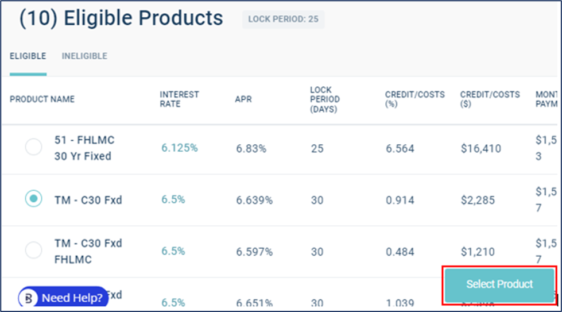Open the Need Help? chat button

point(63,297)
